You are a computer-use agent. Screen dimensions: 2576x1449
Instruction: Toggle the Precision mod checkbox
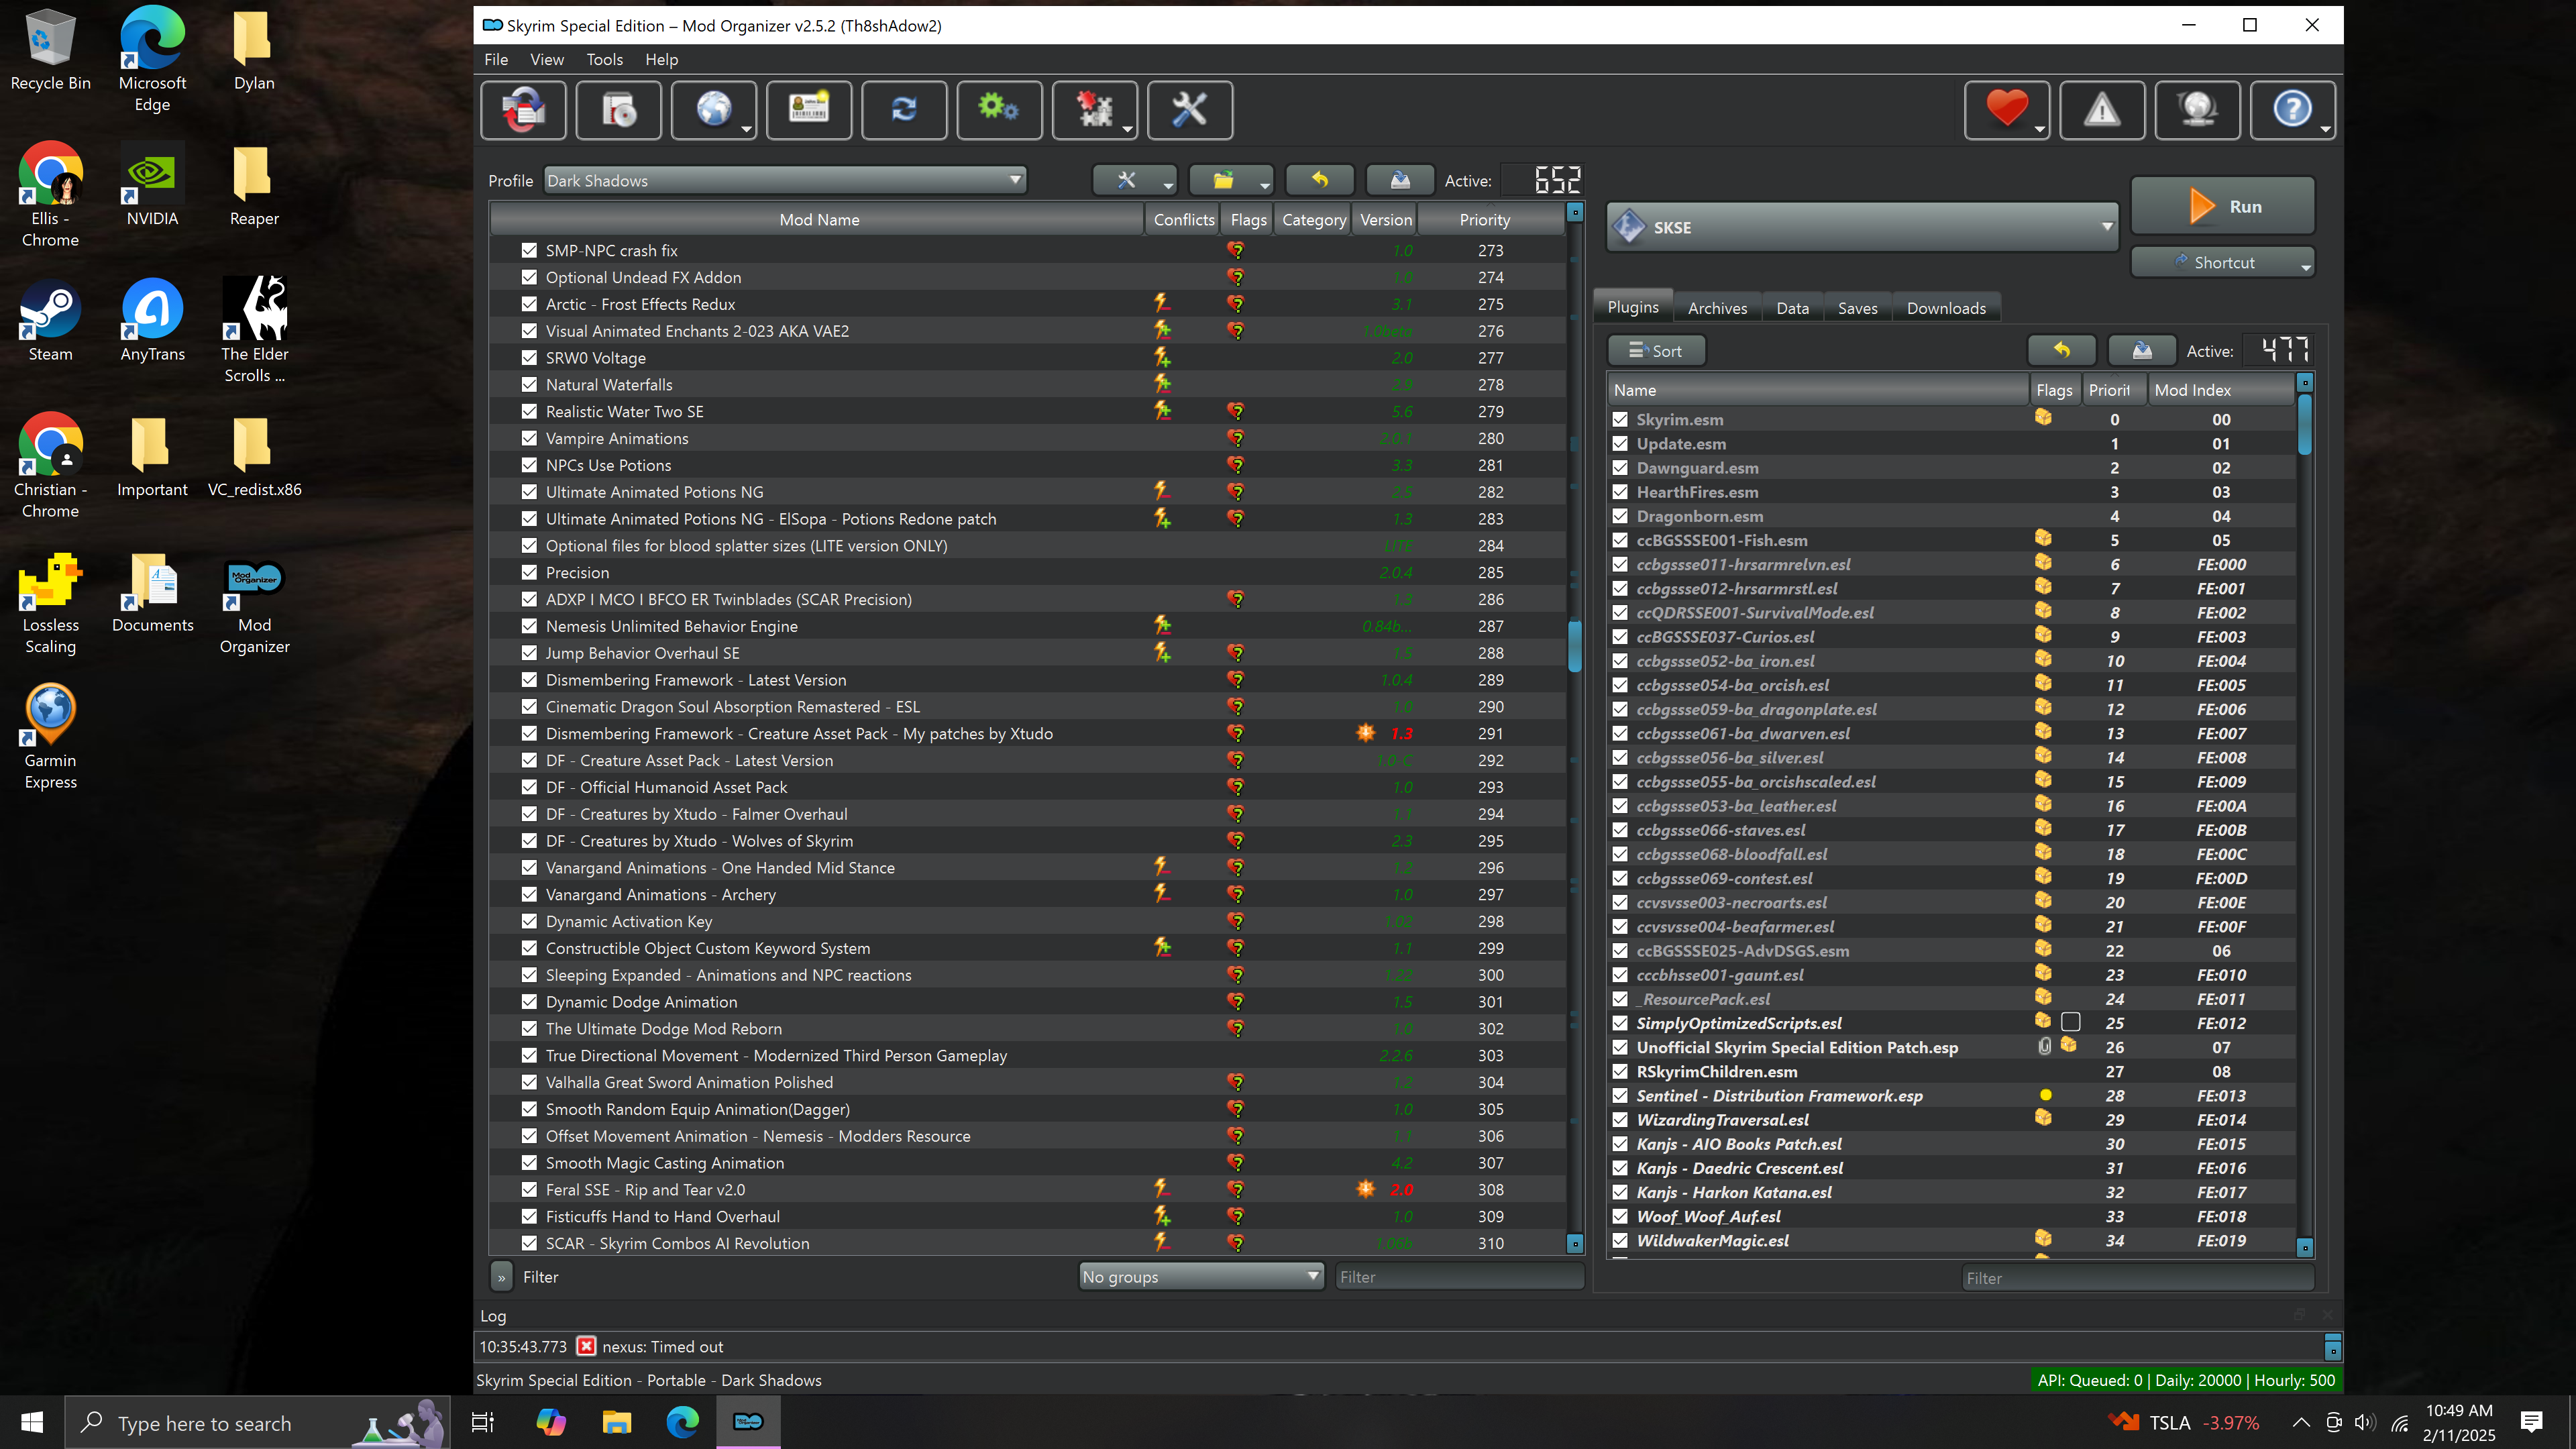pos(529,572)
